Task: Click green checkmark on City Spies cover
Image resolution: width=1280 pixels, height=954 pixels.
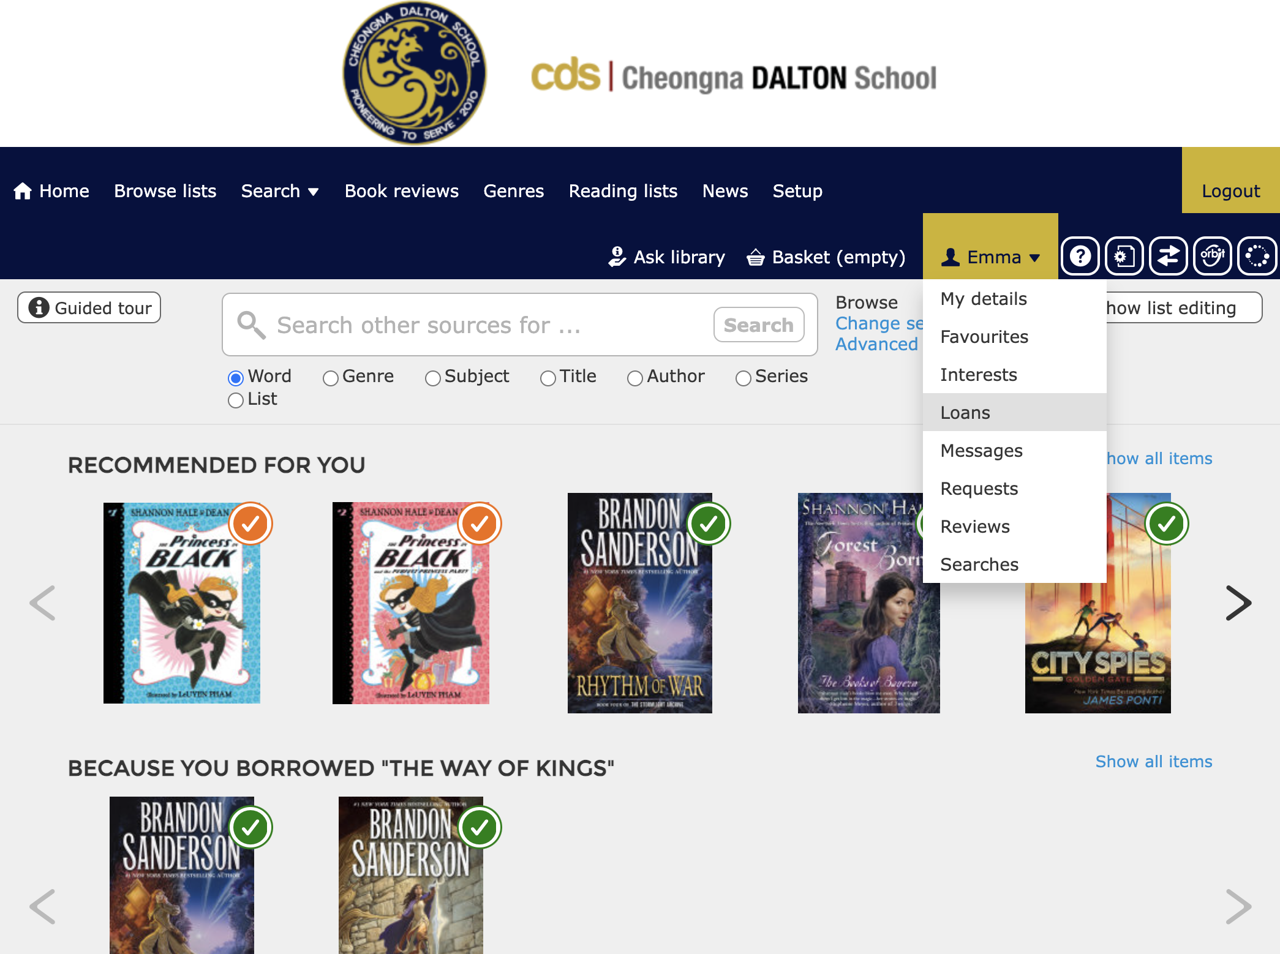Action: pyautogui.click(x=1167, y=524)
